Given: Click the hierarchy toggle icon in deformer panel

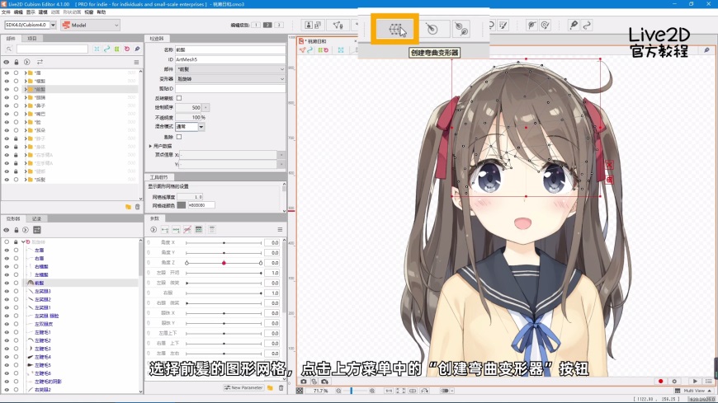Looking at the screenshot, I should point(37,230).
